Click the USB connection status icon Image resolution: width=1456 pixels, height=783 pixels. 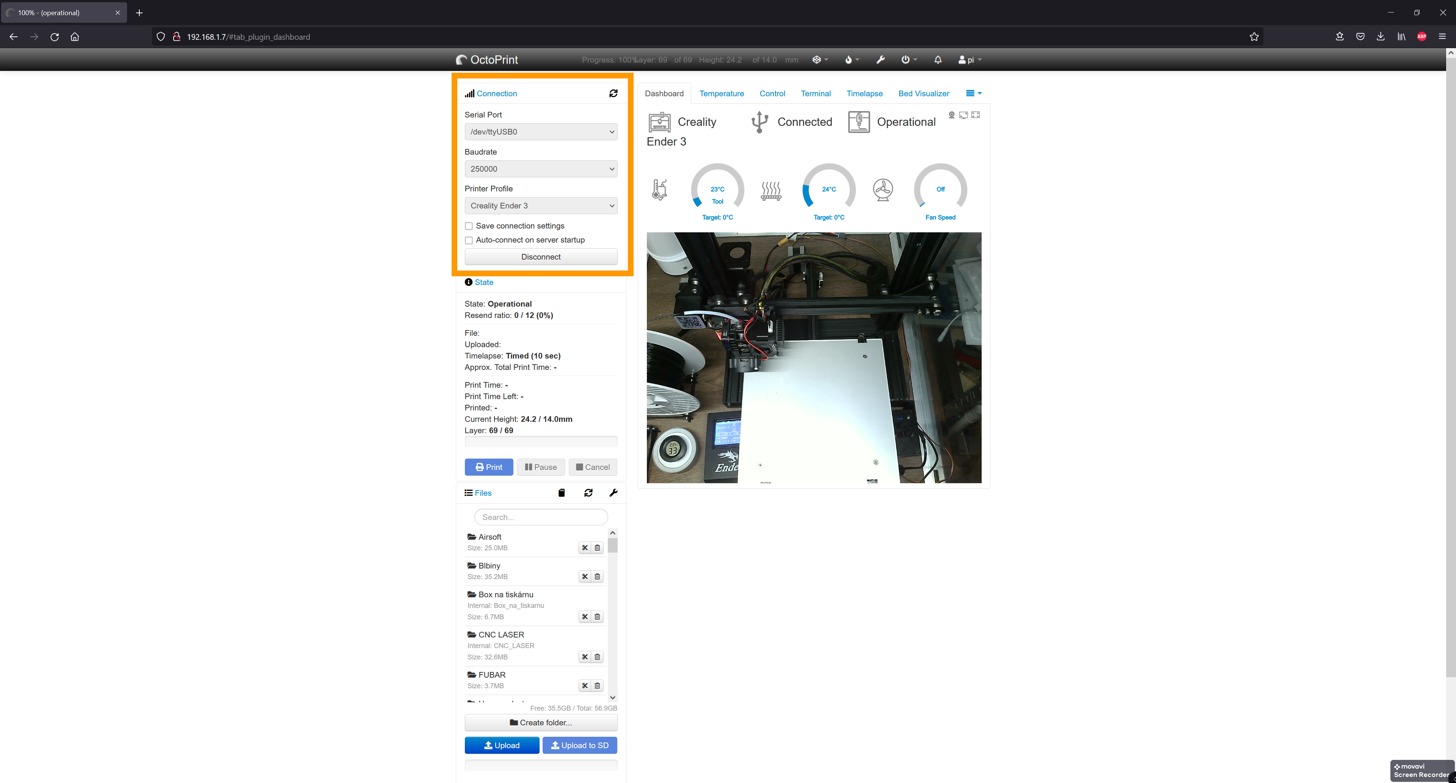click(759, 122)
